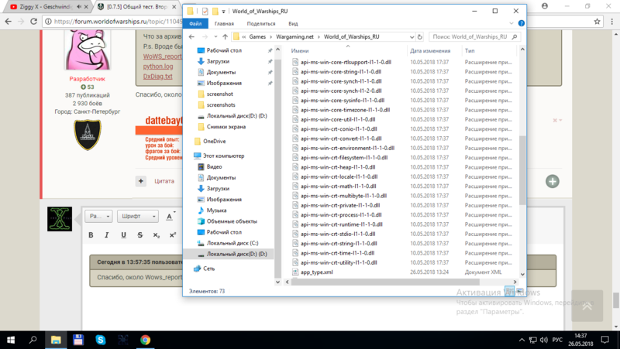The image size is (620, 349).
Task: Open quick access toolbar customization dropdown
Action: point(223,12)
